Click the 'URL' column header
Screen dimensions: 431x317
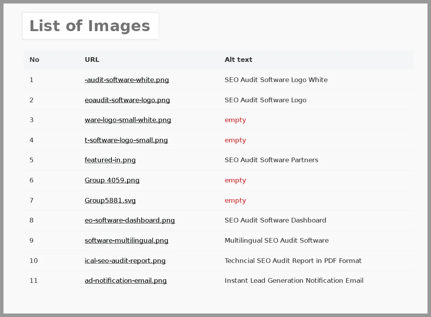[x=92, y=60]
